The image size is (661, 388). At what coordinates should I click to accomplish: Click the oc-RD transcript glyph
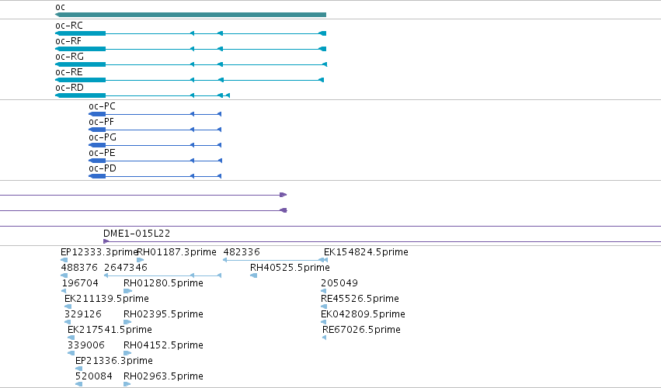142,95
